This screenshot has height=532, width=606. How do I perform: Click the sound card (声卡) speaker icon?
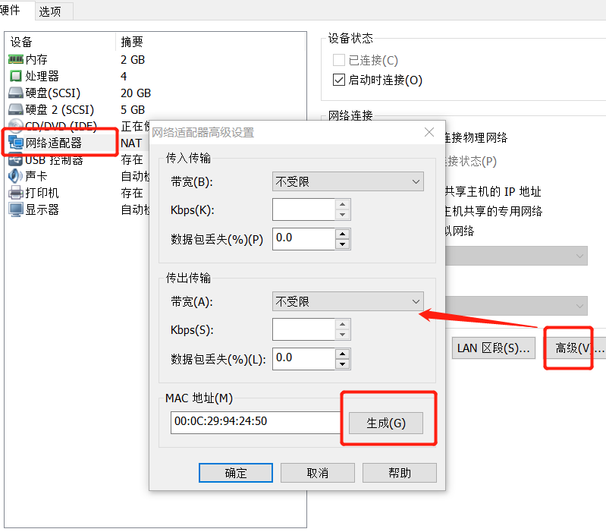click(x=16, y=176)
